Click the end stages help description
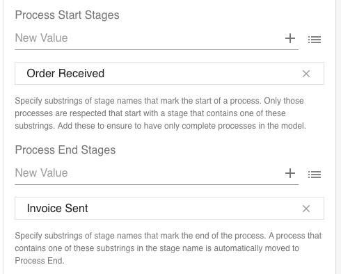This screenshot has width=341, height=274. (168, 248)
